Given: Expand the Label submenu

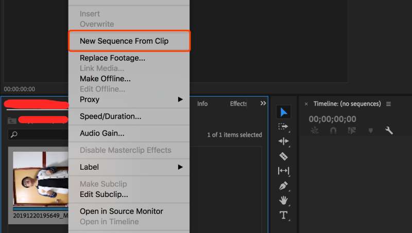Looking at the screenshot, I should [x=180, y=167].
